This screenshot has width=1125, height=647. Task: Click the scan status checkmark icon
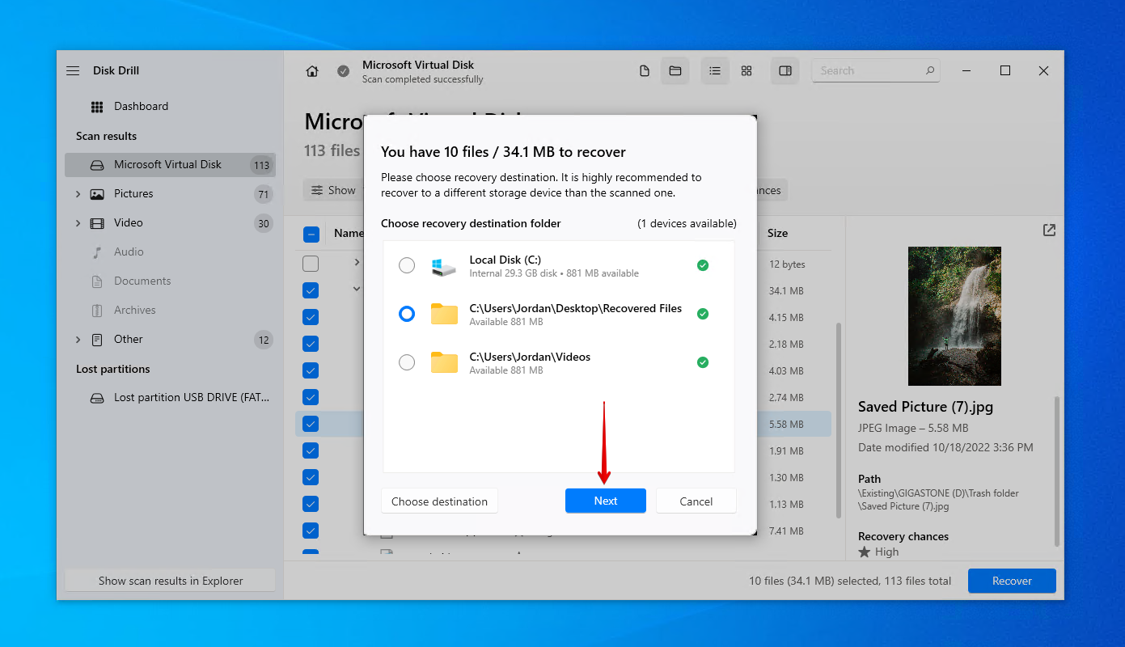(344, 71)
